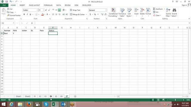Screen dimensions: 191x107
Task: Click Sign in link
Action: point(184,5)
